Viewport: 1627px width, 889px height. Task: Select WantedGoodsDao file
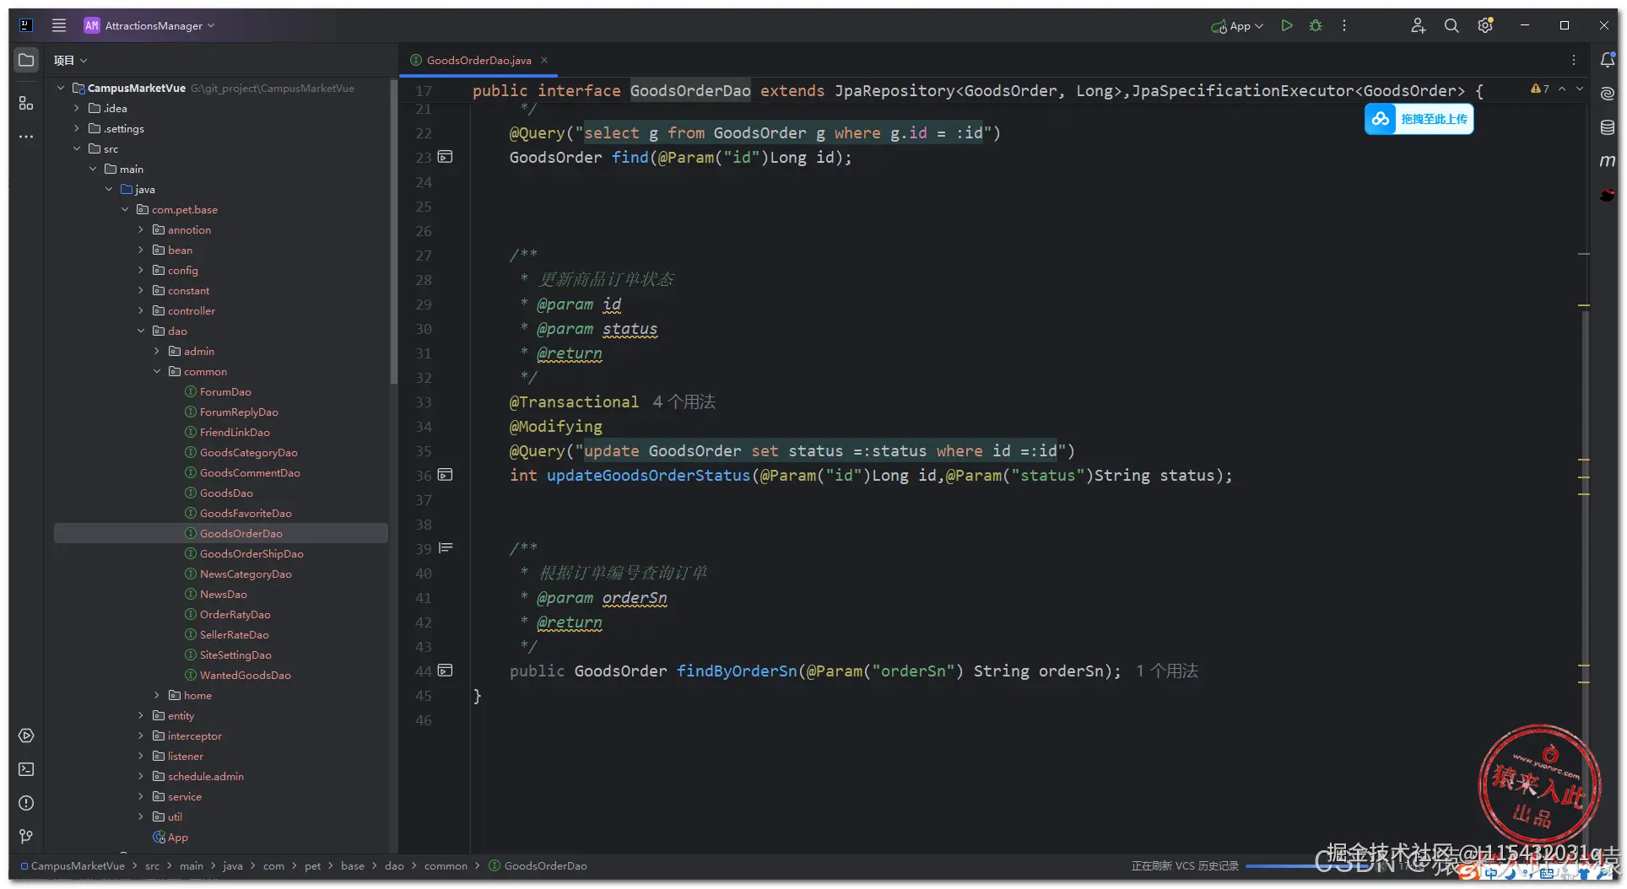[x=245, y=675]
